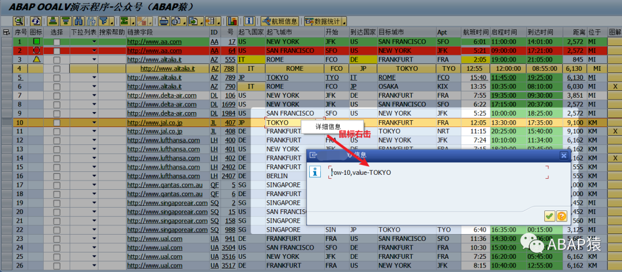622x272 pixels.
Task: Open the 下拉列表 dropdown in row 16
Action: coord(94,176)
